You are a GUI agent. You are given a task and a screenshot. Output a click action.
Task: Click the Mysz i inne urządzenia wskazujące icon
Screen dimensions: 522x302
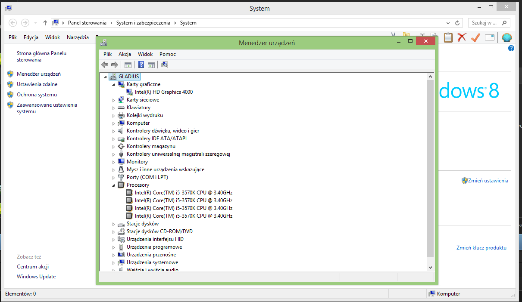pos(121,169)
